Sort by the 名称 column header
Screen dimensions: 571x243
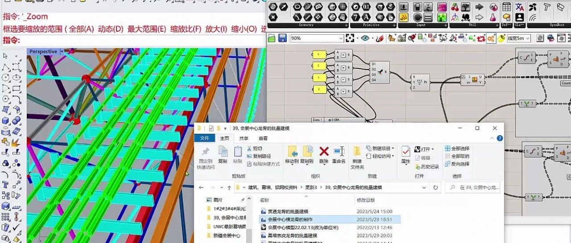point(265,200)
